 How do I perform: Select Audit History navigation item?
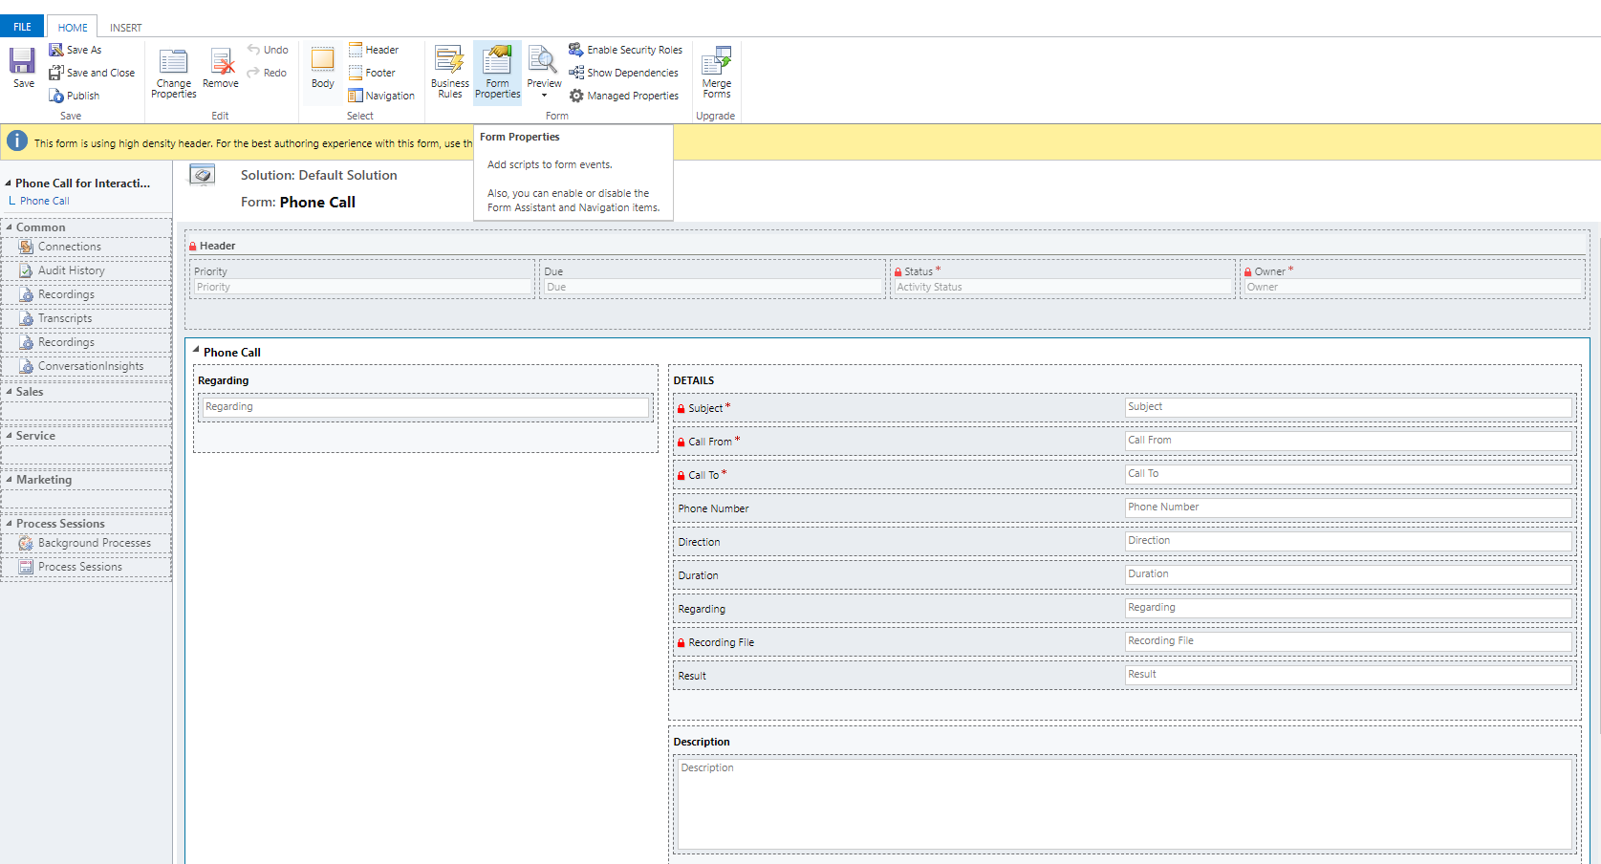[x=87, y=270]
